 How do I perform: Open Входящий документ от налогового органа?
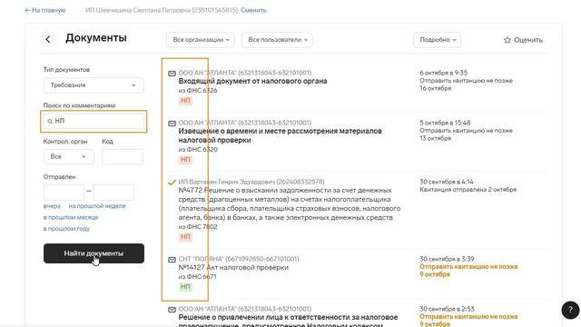(x=252, y=81)
